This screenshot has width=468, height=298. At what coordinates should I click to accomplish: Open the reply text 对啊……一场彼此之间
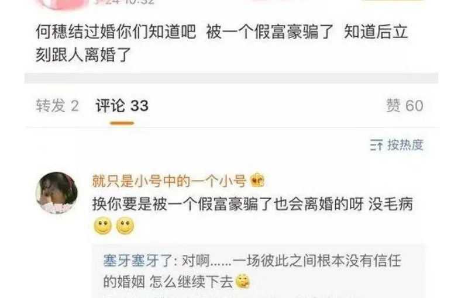(x=253, y=261)
